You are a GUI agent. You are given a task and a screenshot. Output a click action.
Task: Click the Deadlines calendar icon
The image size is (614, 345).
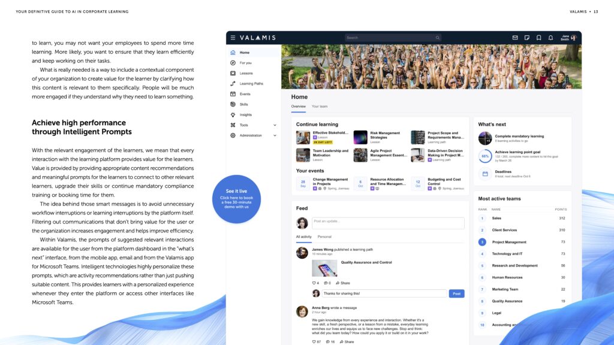tap(485, 174)
